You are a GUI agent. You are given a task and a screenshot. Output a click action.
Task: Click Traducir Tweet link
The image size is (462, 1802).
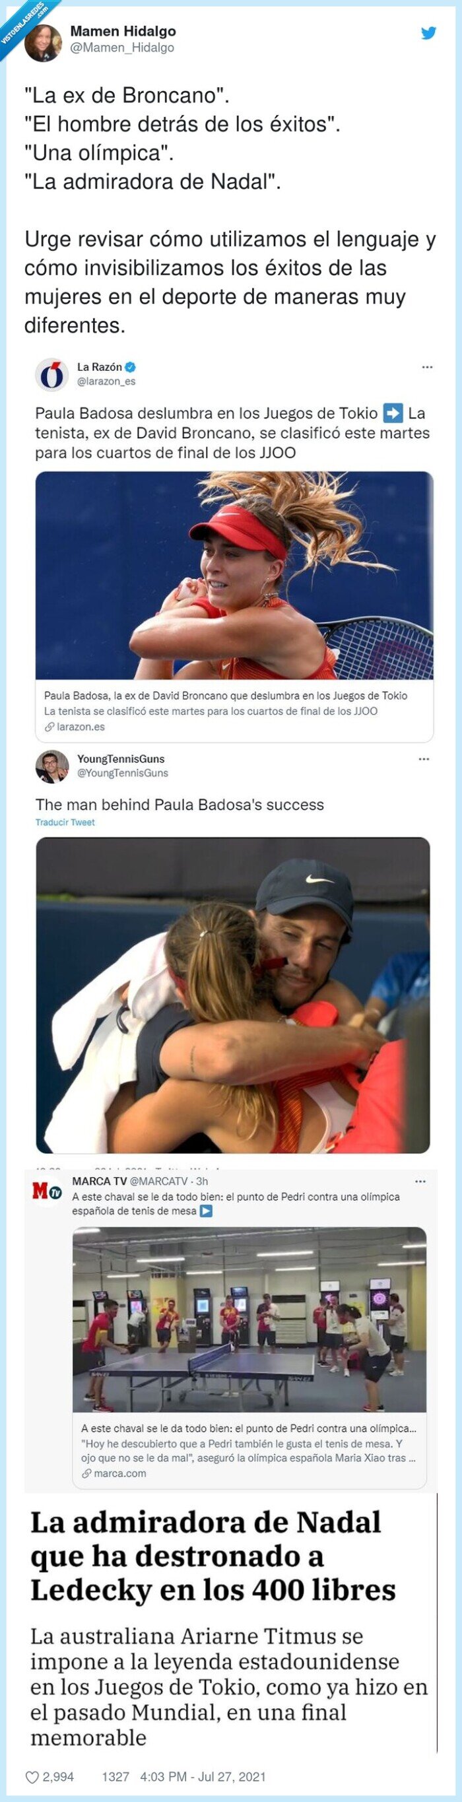click(65, 822)
